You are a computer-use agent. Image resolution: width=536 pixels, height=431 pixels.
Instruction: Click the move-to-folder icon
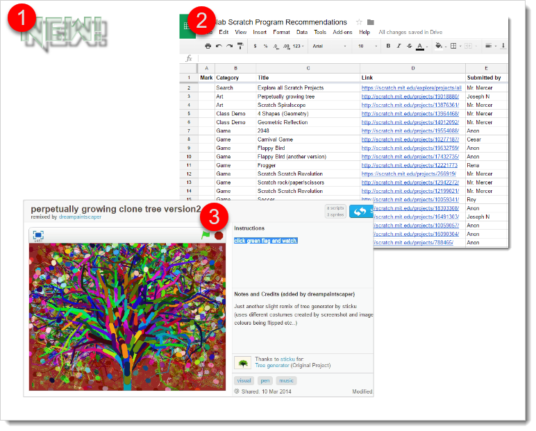(371, 22)
